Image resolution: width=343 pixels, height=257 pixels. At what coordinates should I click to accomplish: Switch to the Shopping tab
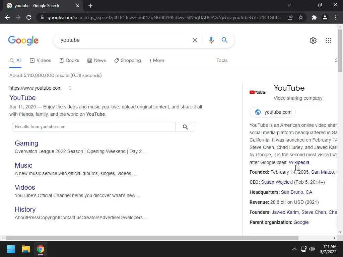(128, 61)
